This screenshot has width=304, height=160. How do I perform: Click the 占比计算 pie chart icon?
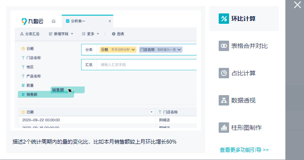[x=224, y=73]
